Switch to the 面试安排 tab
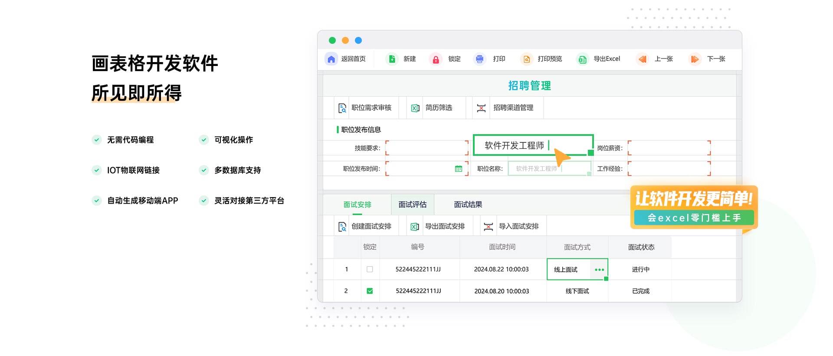 (357, 204)
